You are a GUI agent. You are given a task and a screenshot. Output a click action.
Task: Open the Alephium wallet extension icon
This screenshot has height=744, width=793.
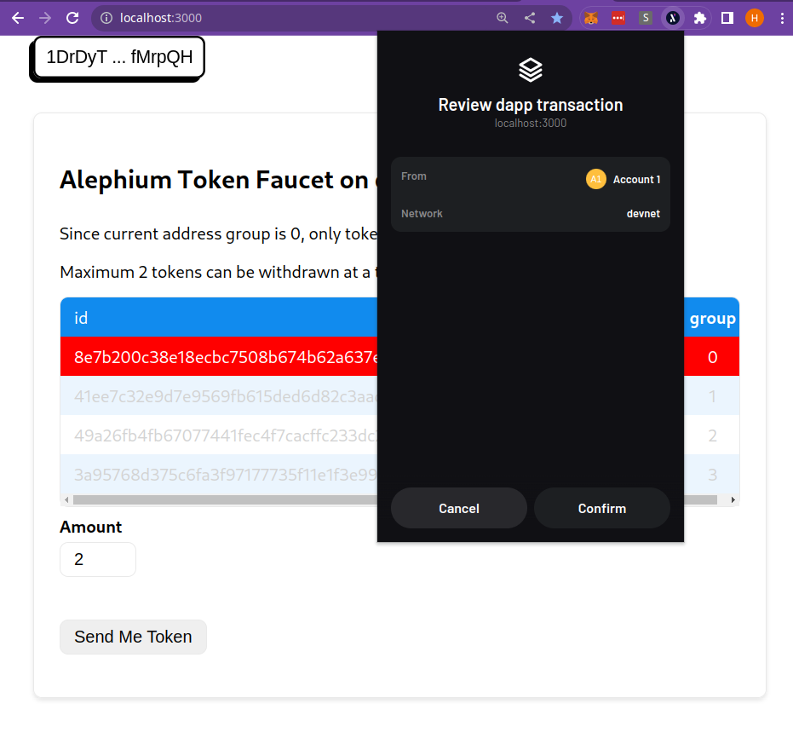[673, 18]
